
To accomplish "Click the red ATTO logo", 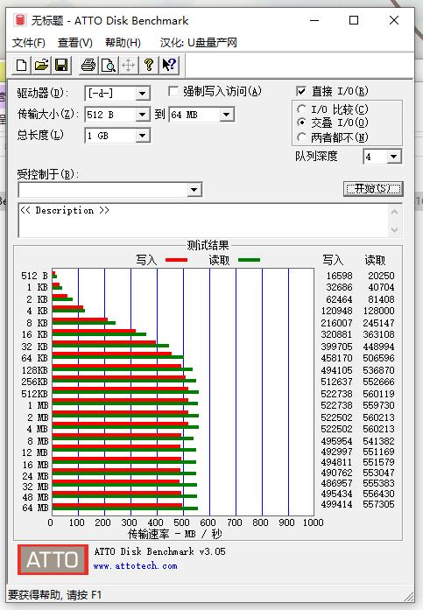I will point(53,560).
